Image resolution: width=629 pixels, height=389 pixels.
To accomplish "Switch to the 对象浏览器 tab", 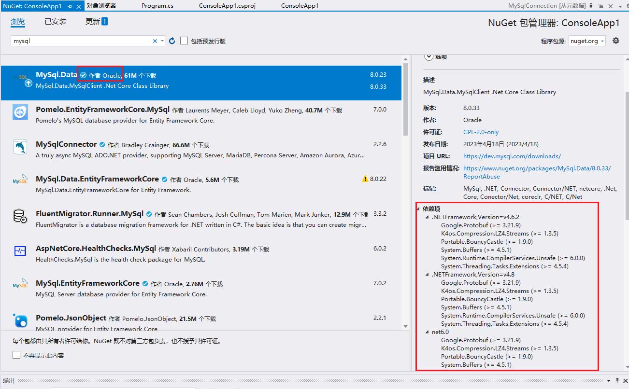I will click(101, 6).
